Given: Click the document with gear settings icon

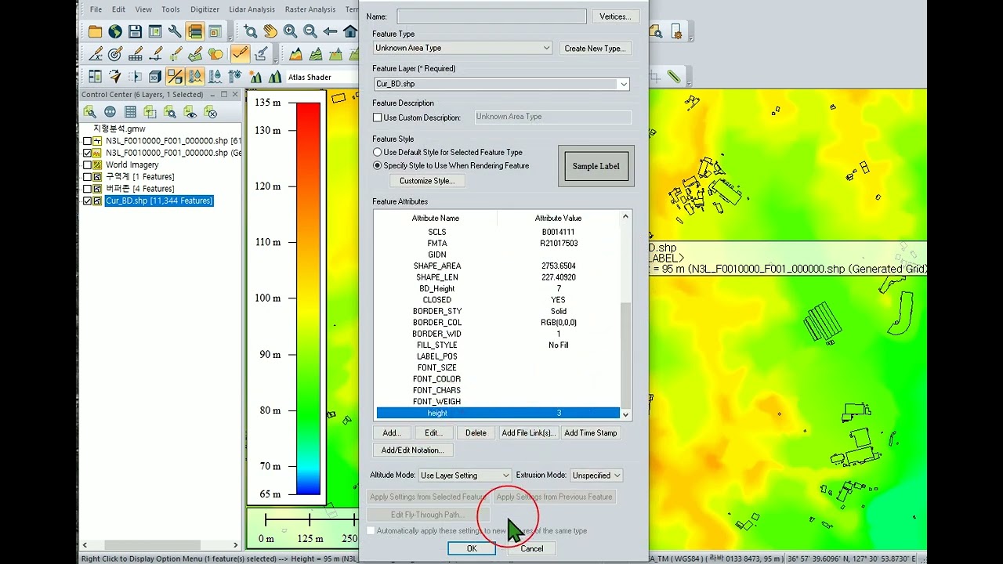Looking at the screenshot, I should tap(676, 31).
